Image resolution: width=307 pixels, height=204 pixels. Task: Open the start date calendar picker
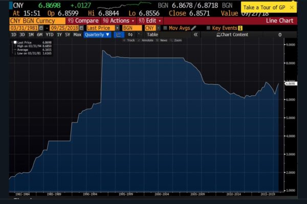coord(41,28)
